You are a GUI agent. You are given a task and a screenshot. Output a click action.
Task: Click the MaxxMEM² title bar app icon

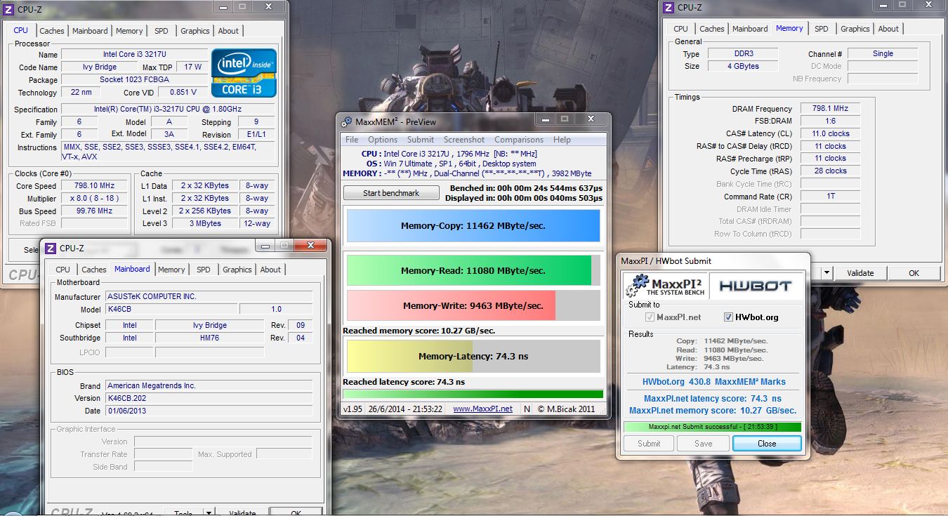coord(347,121)
